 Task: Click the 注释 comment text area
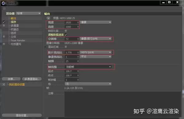point(123,104)
